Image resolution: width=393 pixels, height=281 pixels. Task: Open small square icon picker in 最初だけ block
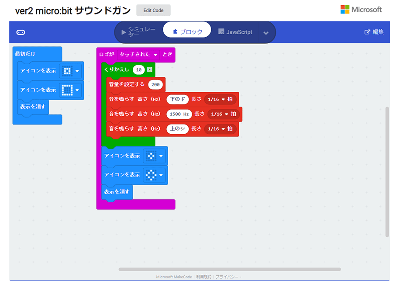[x=70, y=71]
